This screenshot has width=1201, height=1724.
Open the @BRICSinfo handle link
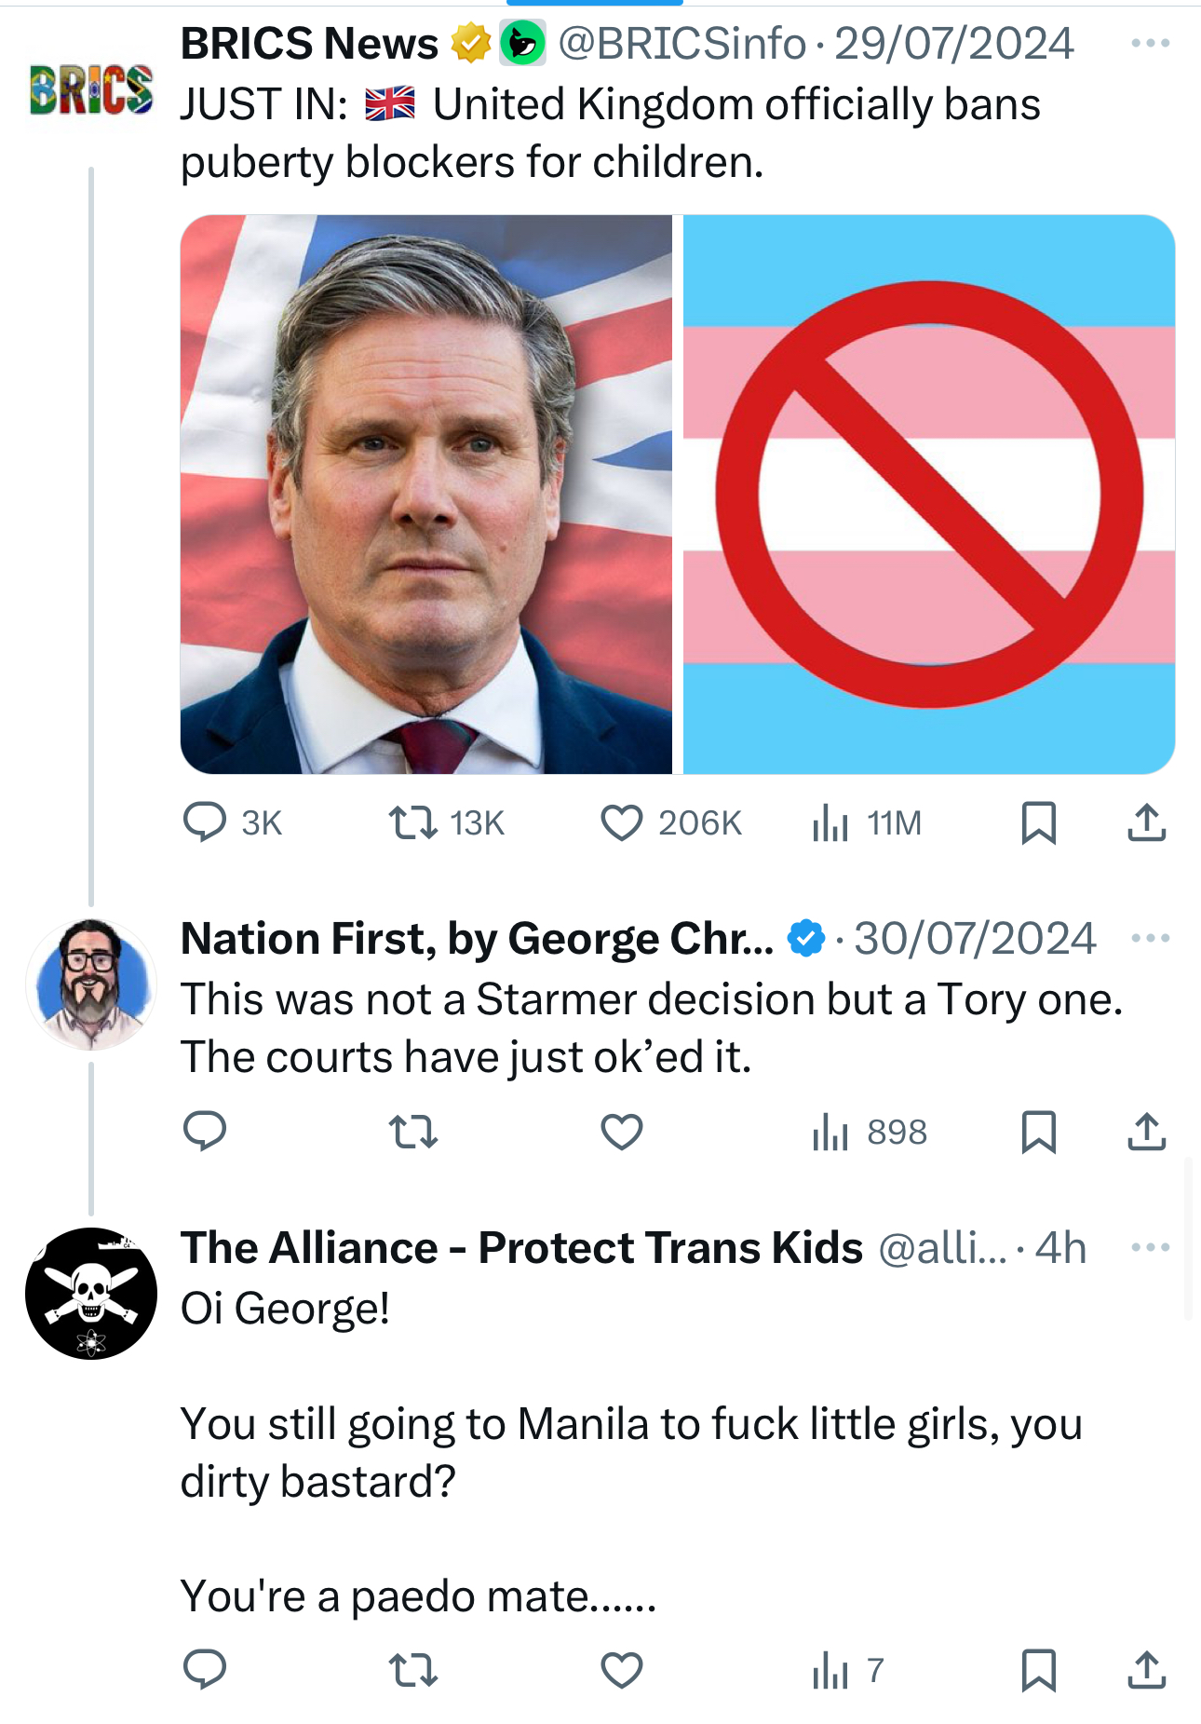pyautogui.click(x=681, y=44)
